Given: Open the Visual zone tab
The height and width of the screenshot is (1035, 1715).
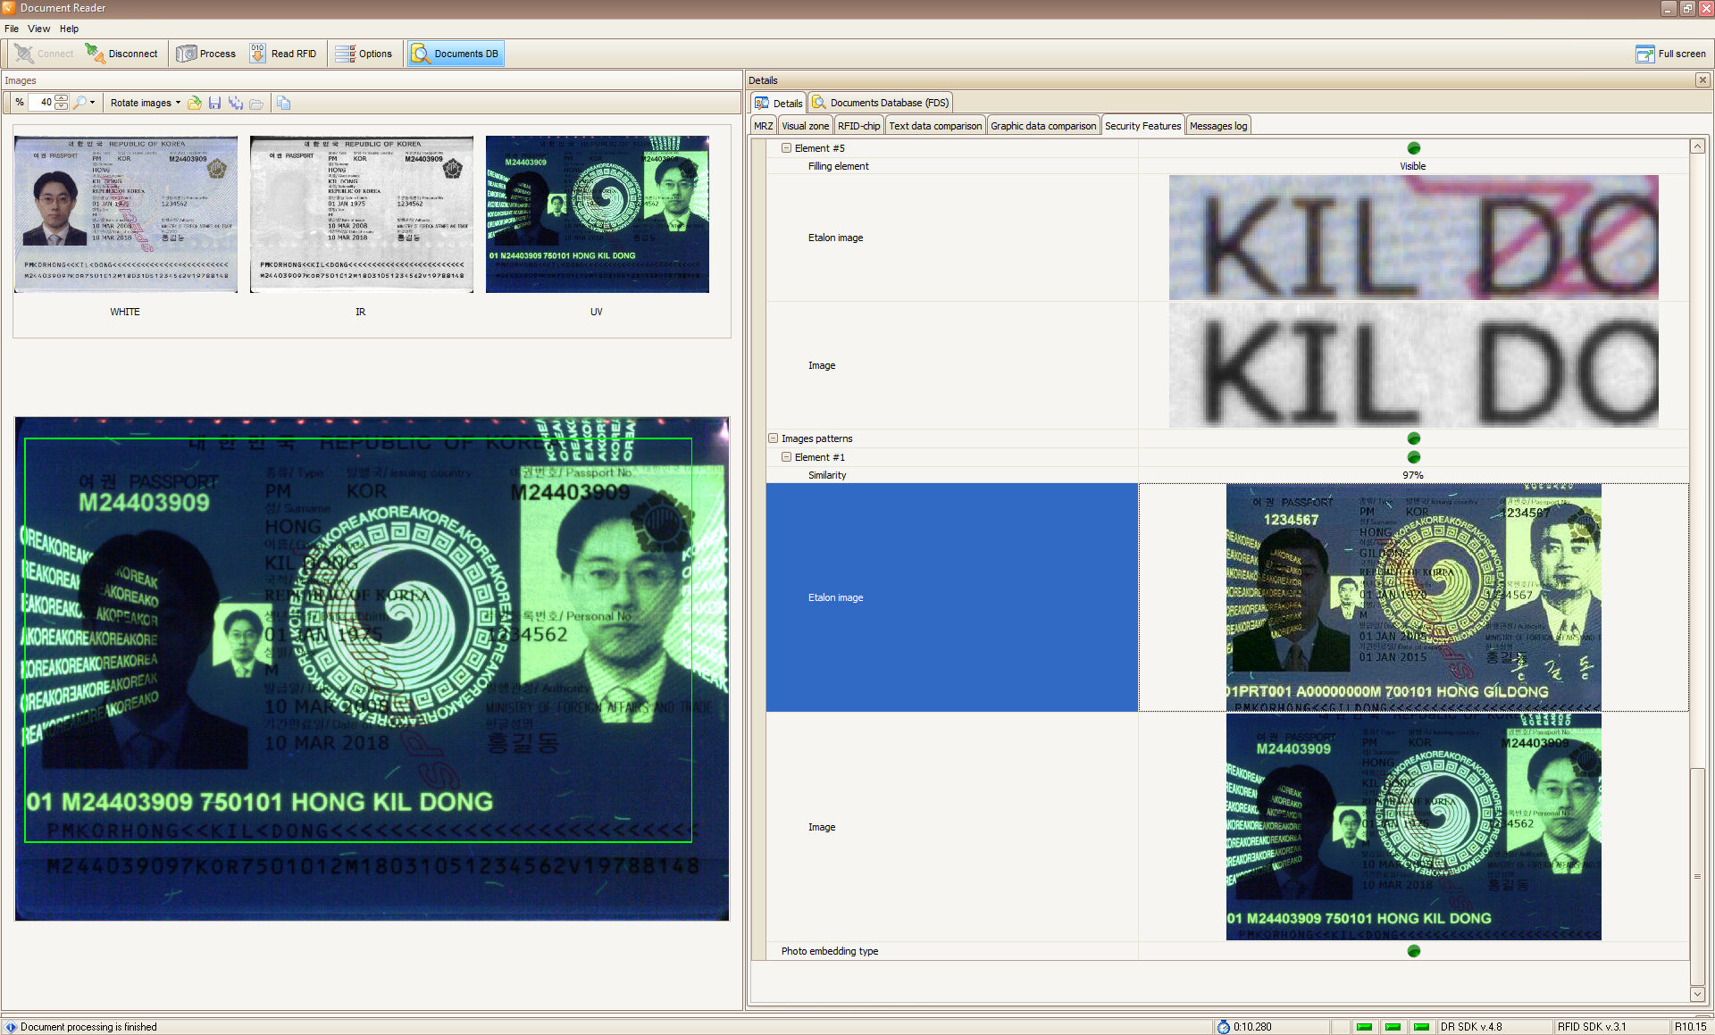Looking at the screenshot, I should (805, 126).
